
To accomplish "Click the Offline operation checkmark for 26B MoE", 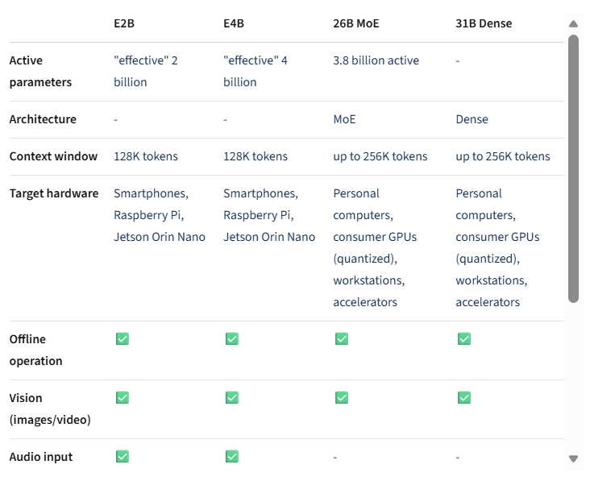I will (342, 339).
